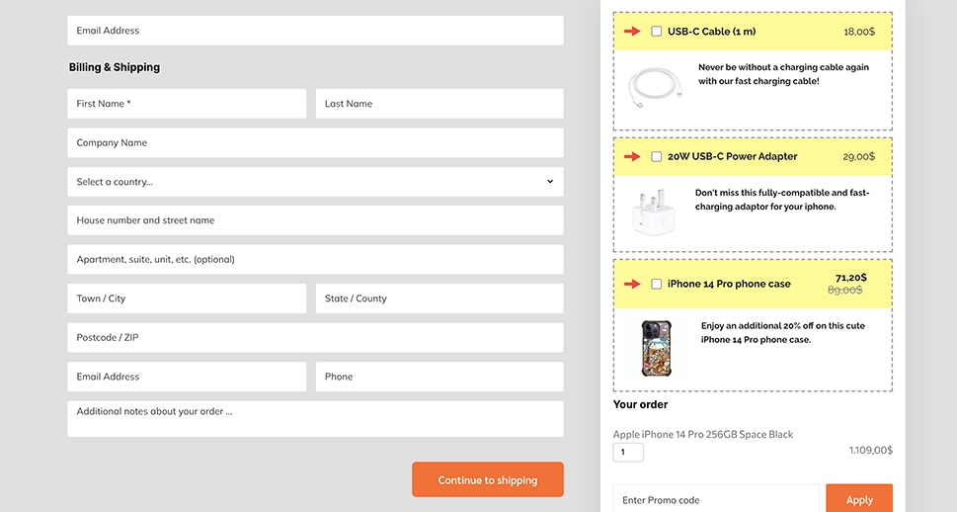Click the Postcode / ZIP field
Viewport: 957px width, 512px height.
[315, 337]
